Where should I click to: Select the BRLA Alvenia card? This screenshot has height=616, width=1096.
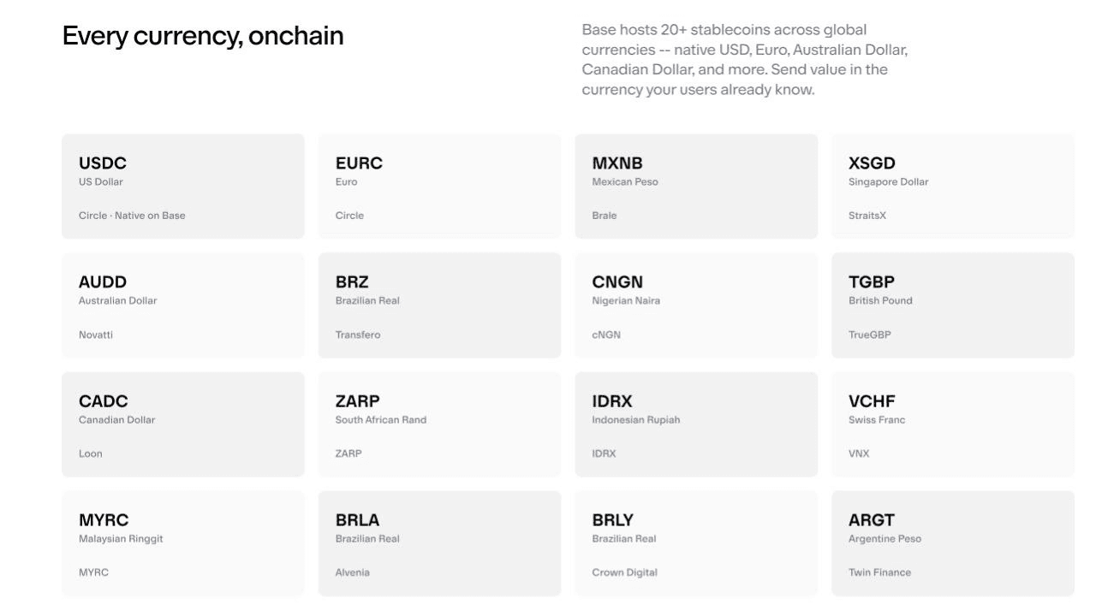439,542
